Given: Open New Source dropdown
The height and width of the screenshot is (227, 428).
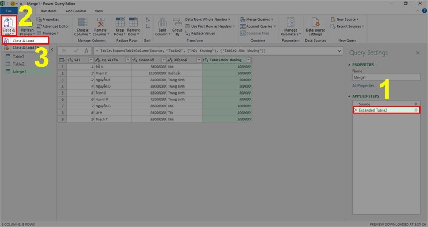Looking at the screenshot, I should point(345,19).
